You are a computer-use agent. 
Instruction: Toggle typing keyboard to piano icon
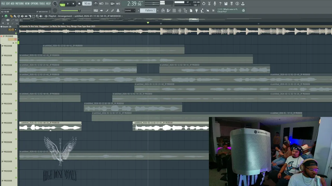click(x=96, y=11)
